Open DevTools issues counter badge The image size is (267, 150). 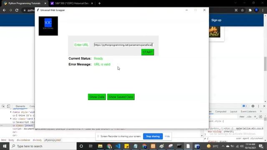coord(244,106)
